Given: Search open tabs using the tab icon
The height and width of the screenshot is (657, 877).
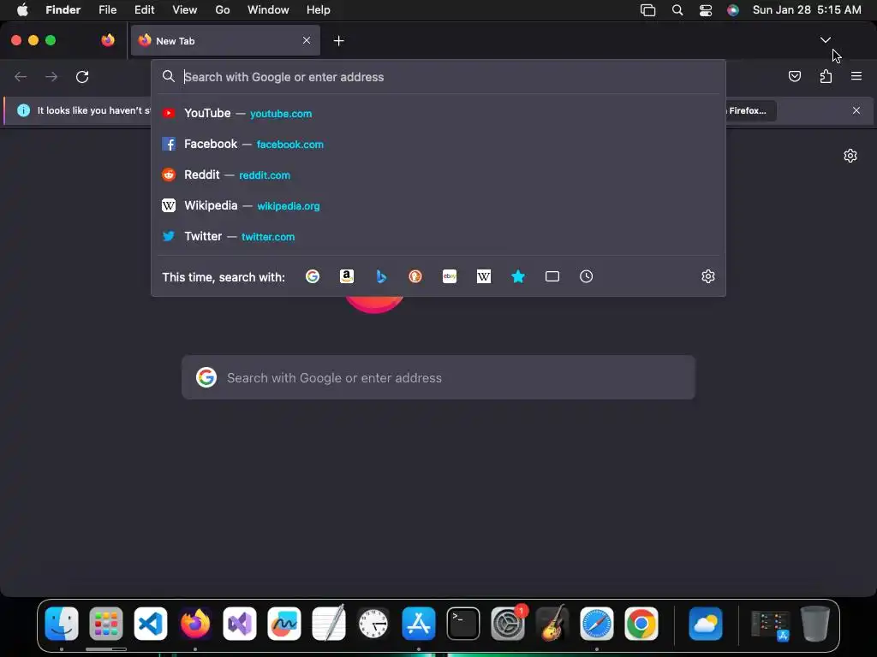Looking at the screenshot, I should pyautogui.click(x=552, y=276).
